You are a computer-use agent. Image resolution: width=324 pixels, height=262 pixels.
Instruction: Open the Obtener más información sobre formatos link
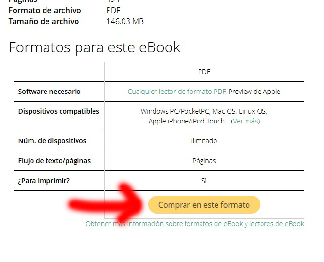(x=195, y=224)
